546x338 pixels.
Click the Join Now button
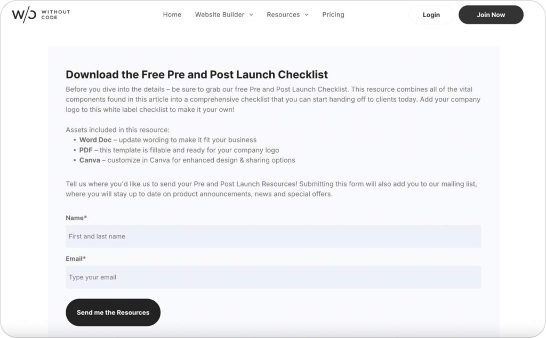[x=490, y=14]
